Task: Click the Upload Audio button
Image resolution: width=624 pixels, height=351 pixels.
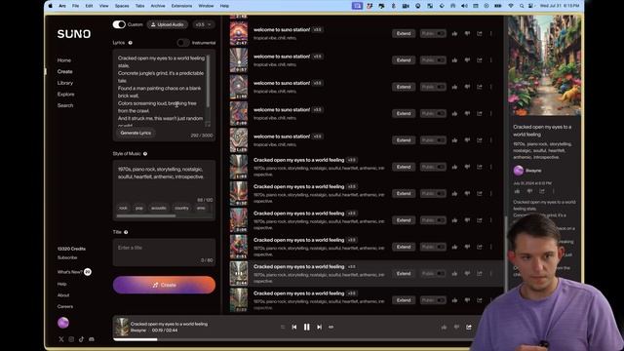Action: [167, 24]
